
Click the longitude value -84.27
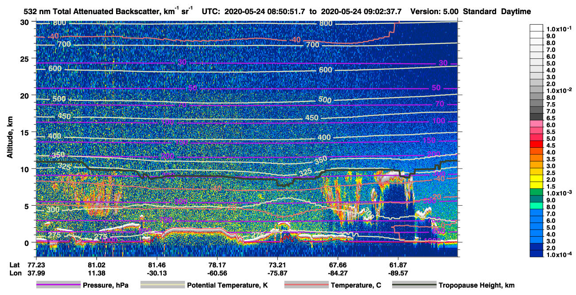pos(338,273)
